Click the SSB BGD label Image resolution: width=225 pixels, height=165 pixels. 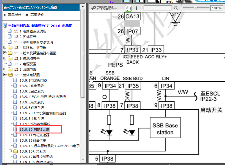point(133,79)
